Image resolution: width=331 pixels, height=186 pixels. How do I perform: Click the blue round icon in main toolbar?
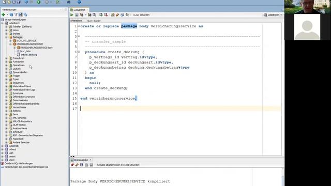point(79,2)
